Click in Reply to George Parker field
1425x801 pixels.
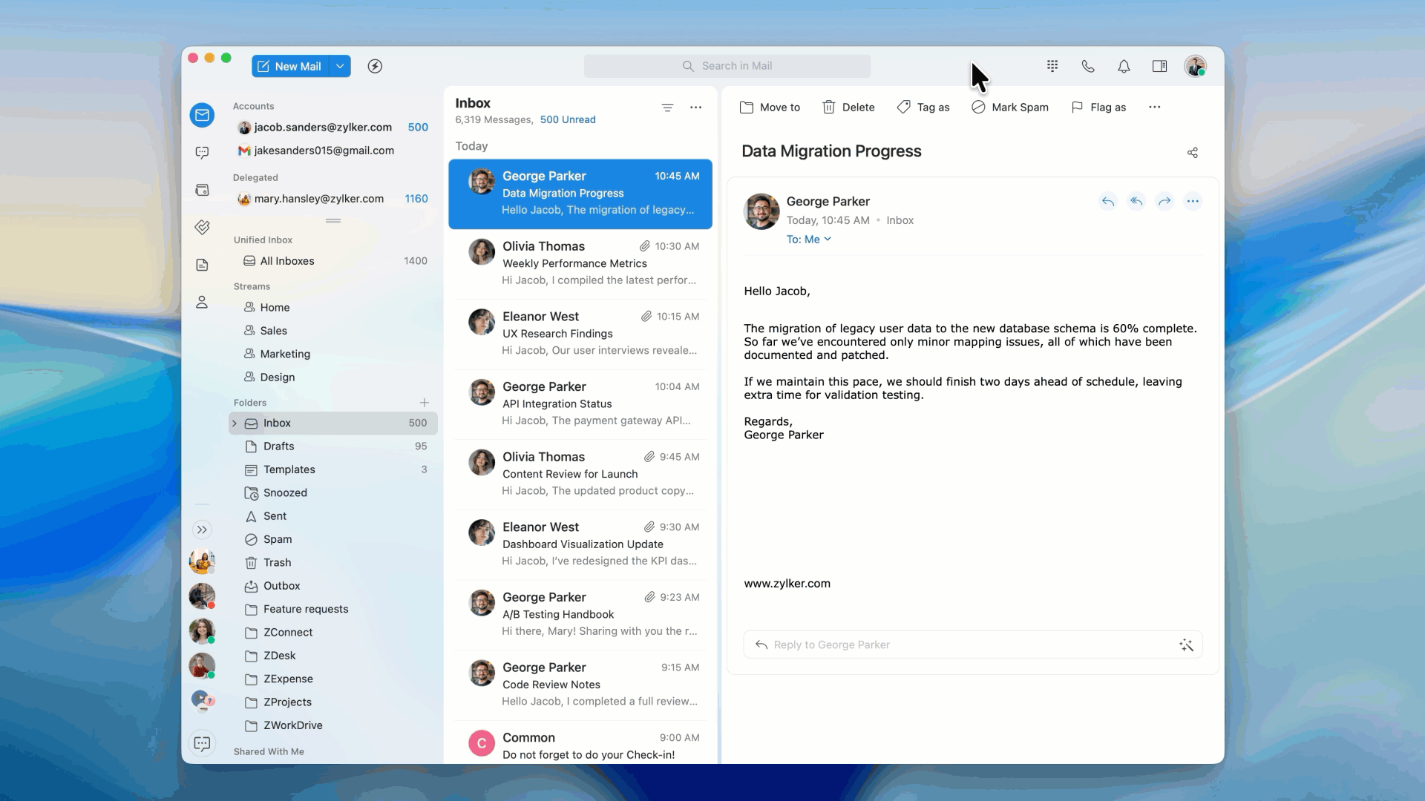[972, 645]
